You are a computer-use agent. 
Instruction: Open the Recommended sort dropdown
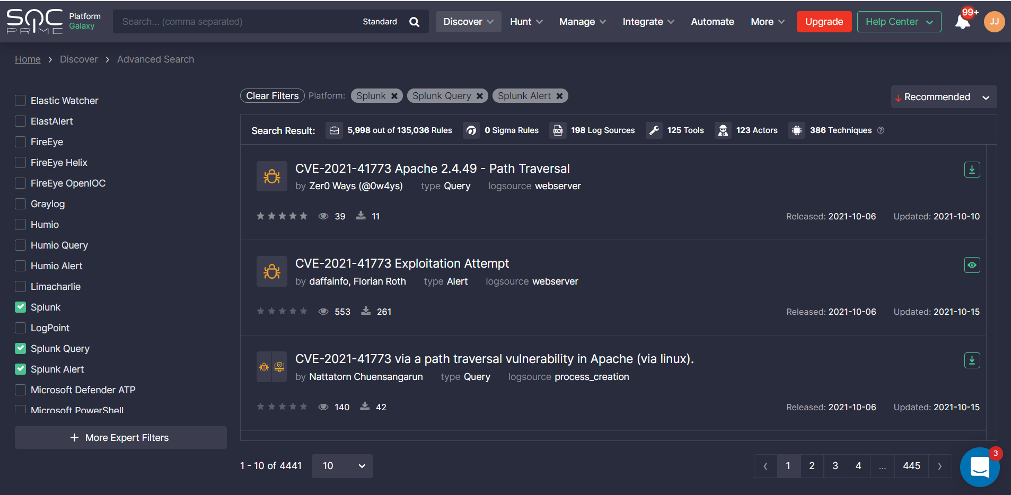(943, 96)
